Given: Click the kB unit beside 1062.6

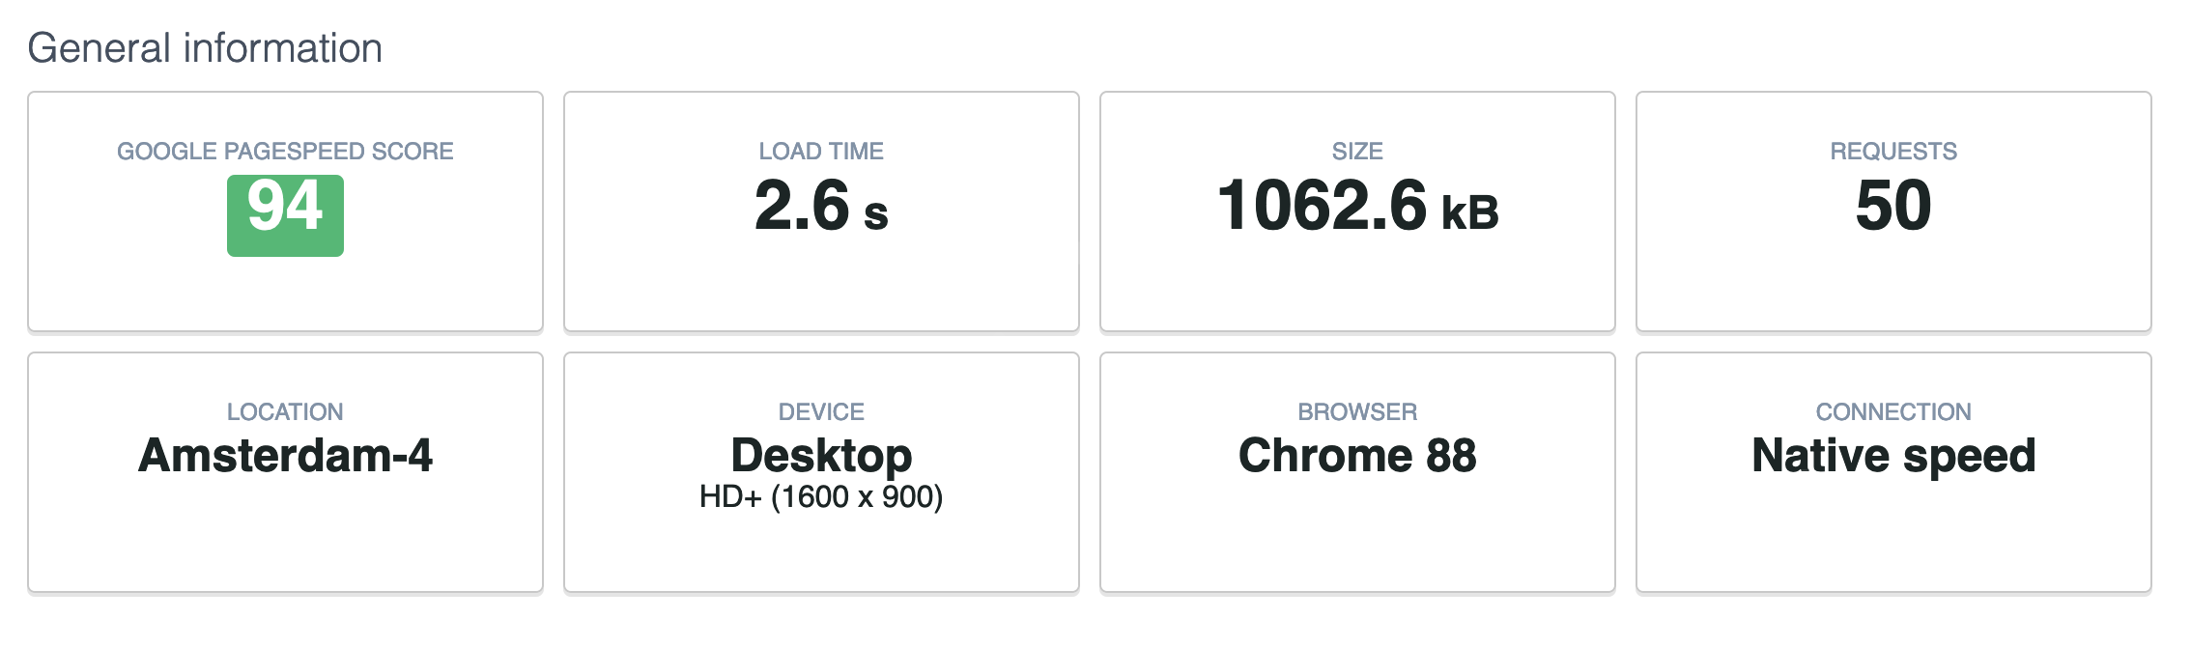Looking at the screenshot, I should (1469, 213).
